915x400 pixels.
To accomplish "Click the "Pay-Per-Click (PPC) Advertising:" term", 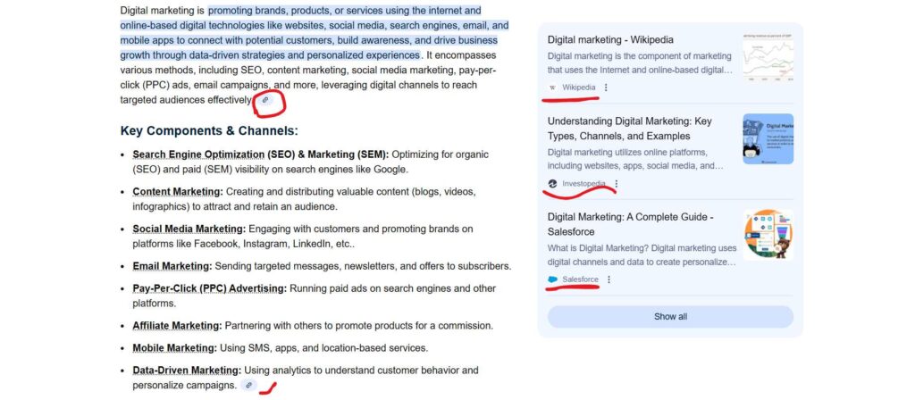I will [x=209, y=288].
